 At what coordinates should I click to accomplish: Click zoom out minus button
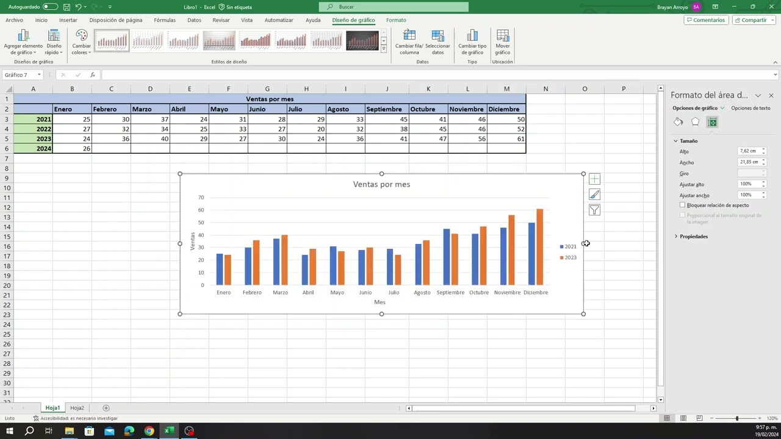[711, 418]
